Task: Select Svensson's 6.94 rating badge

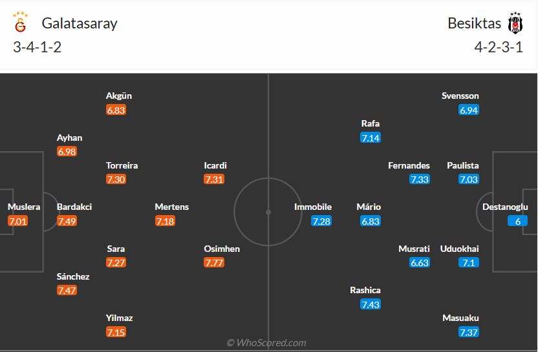Action: [x=469, y=110]
